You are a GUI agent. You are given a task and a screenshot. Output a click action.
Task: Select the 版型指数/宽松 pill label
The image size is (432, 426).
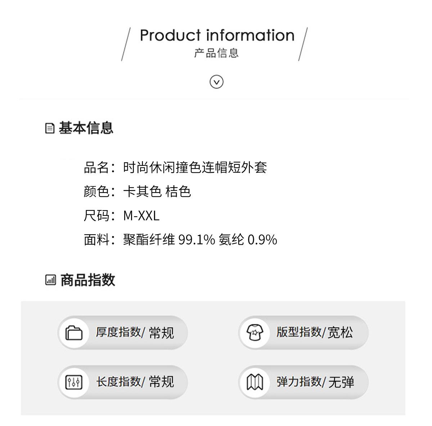315,332
